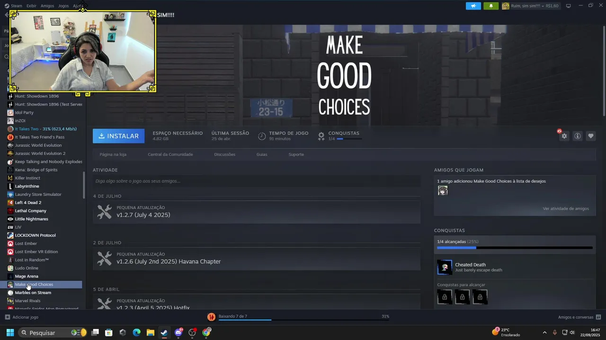The width and height of the screenshot is (606, 340).
Task: Click the blue Instalar button
Action: [x=119, y=136]
